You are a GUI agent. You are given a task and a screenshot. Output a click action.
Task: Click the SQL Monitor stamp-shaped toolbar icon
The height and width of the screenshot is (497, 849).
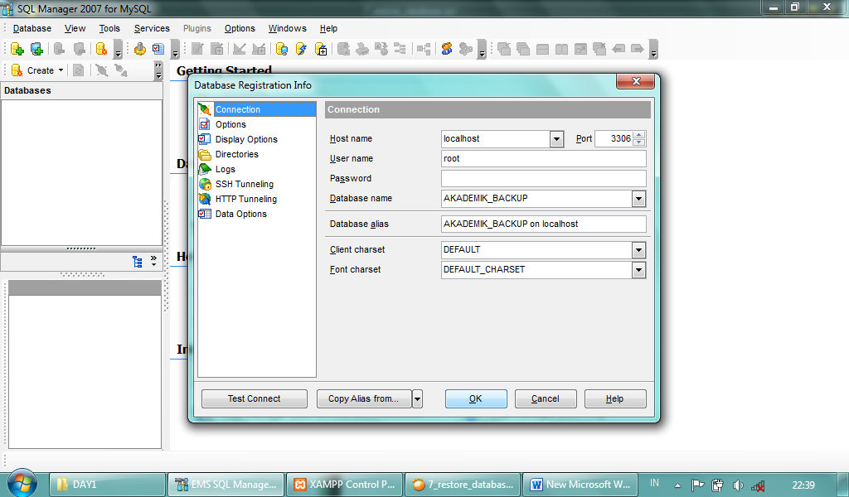[139, 49]
